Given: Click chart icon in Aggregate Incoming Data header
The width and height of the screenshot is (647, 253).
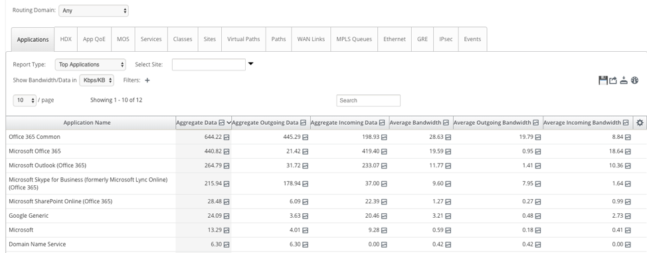Looking at the screenshot, I should pos(382,123).
